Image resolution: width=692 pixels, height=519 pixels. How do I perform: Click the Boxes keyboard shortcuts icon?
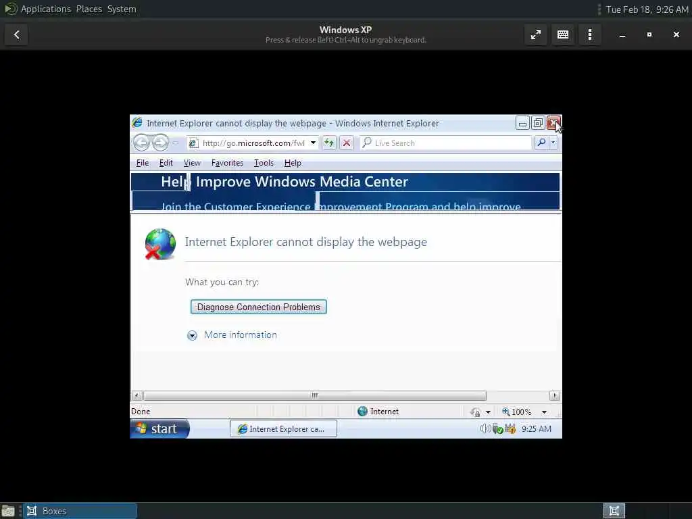pos(563,34)
